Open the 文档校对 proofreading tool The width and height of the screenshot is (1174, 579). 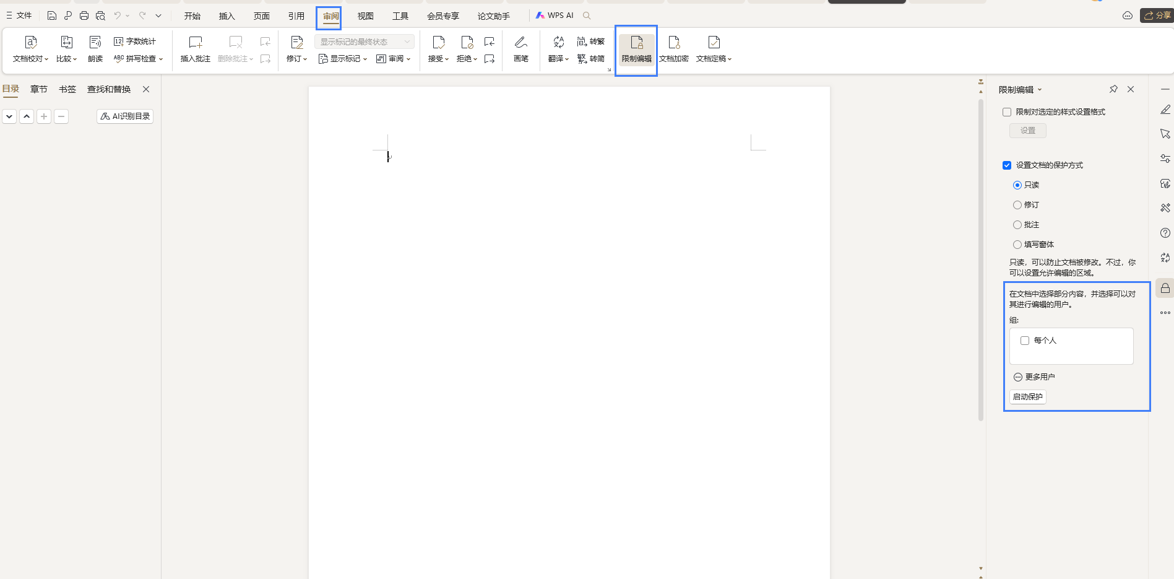pos(30,50)
